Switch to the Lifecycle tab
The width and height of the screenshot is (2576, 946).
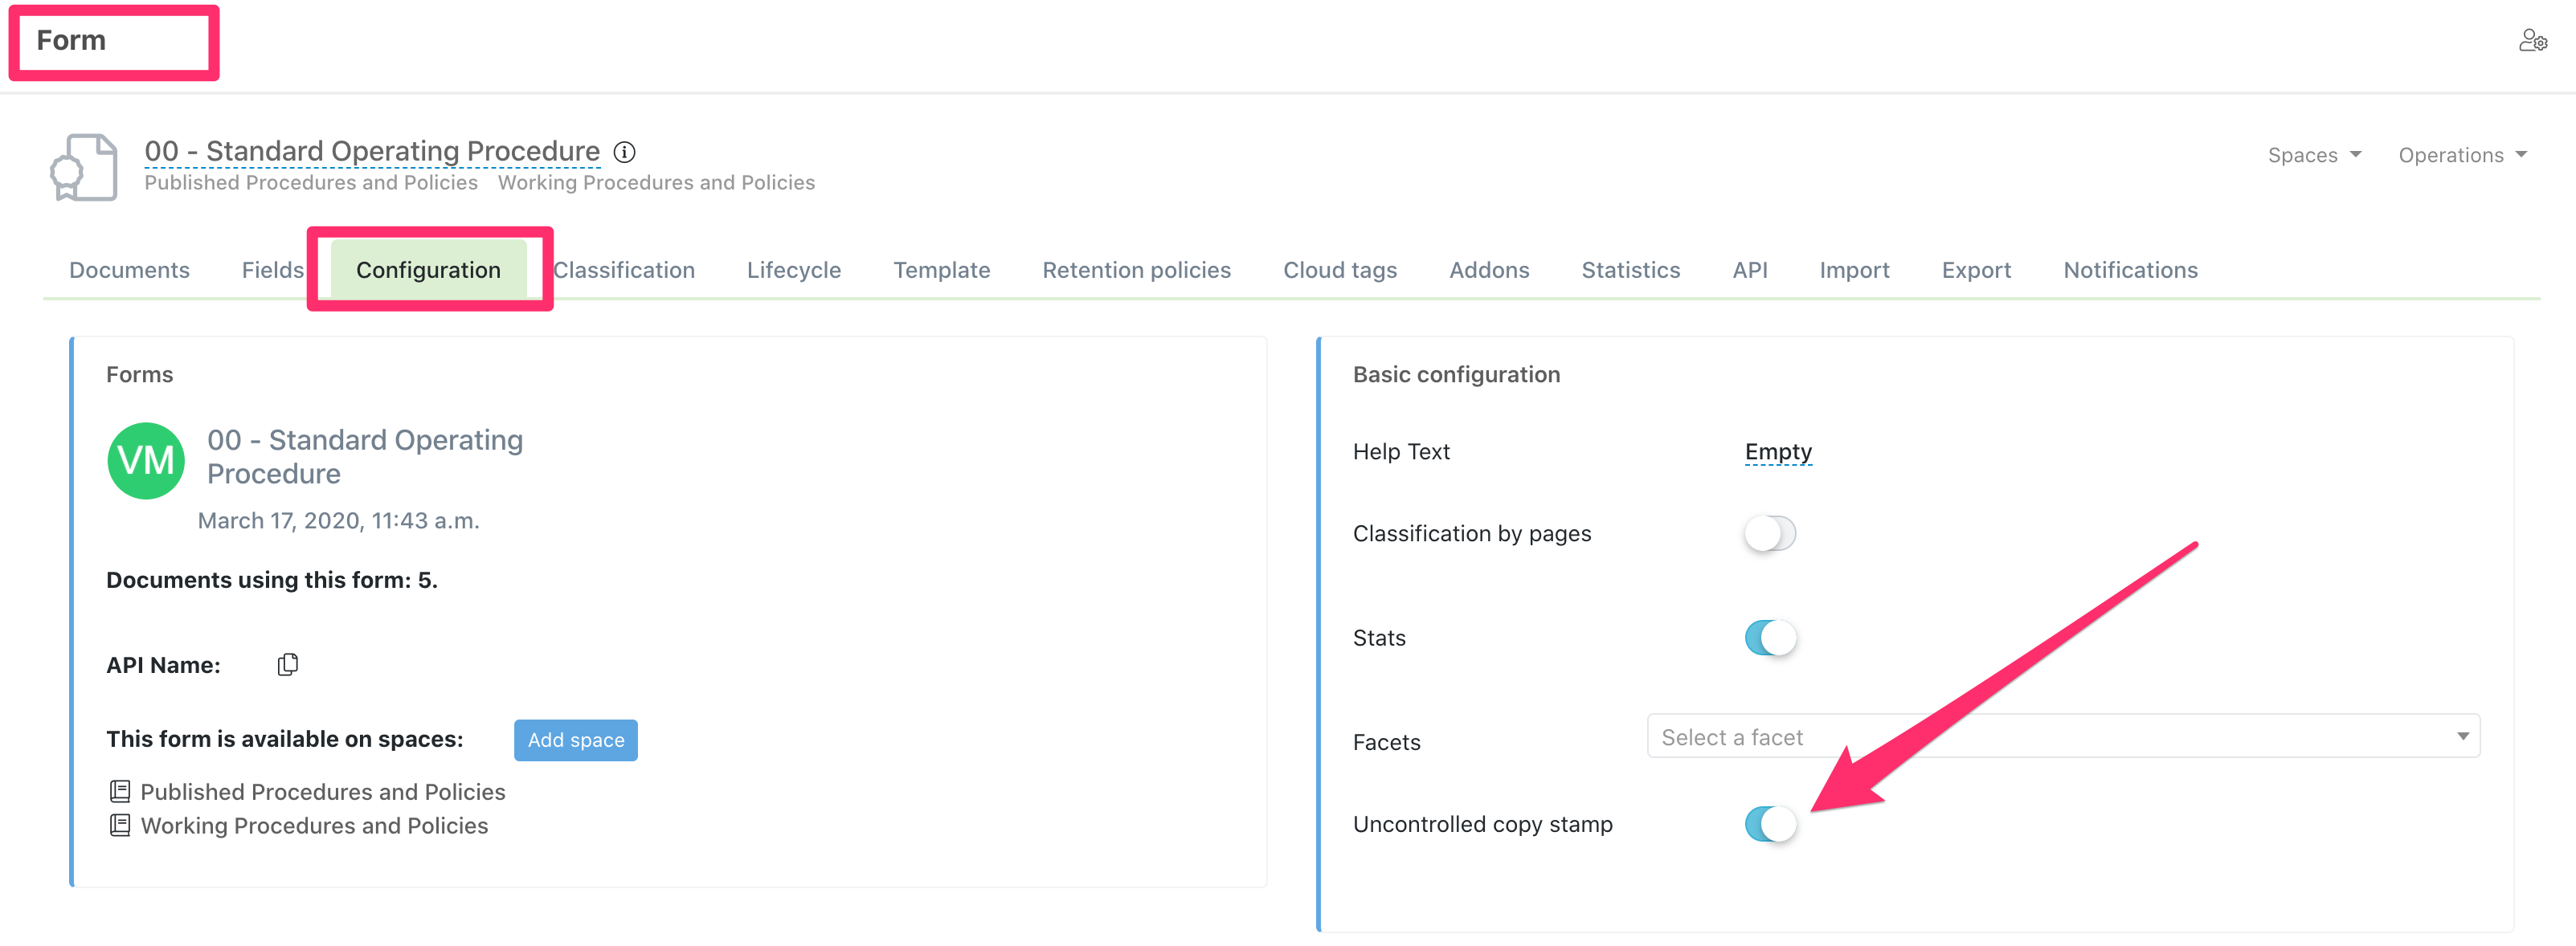coord(793,270)
